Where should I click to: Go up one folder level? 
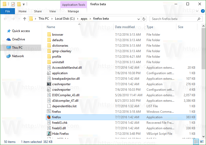(x=25, y=19)
